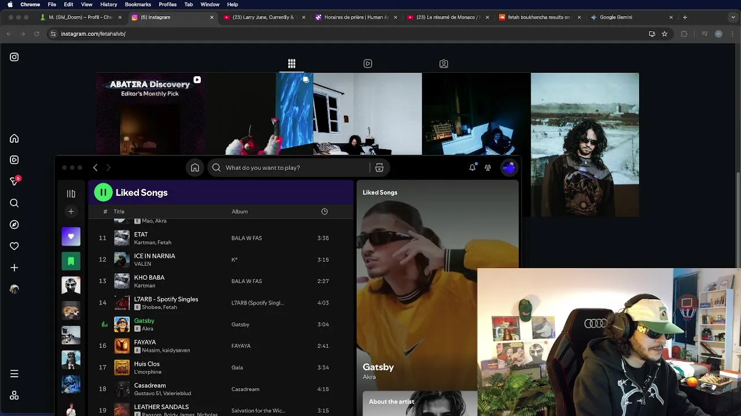This screenshot has height=416, width=741.
Task: Bookmark page with star icon
Action: (665, 34)
